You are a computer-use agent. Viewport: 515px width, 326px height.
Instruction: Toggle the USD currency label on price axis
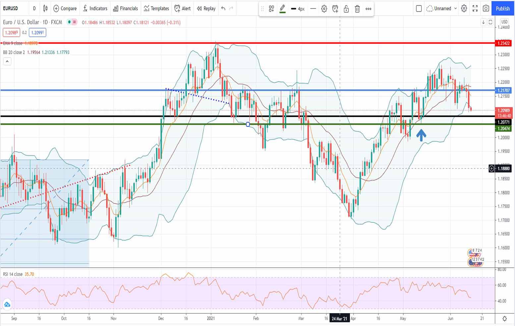pyautogui.click(x=504, y=22)
